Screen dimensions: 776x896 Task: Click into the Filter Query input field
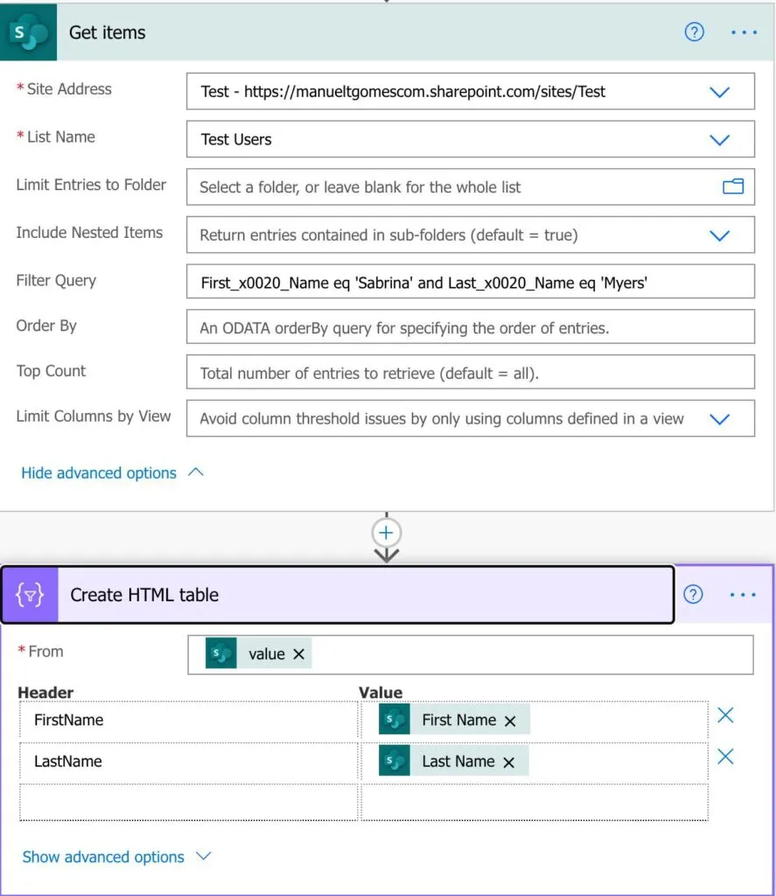click(470, 283)
